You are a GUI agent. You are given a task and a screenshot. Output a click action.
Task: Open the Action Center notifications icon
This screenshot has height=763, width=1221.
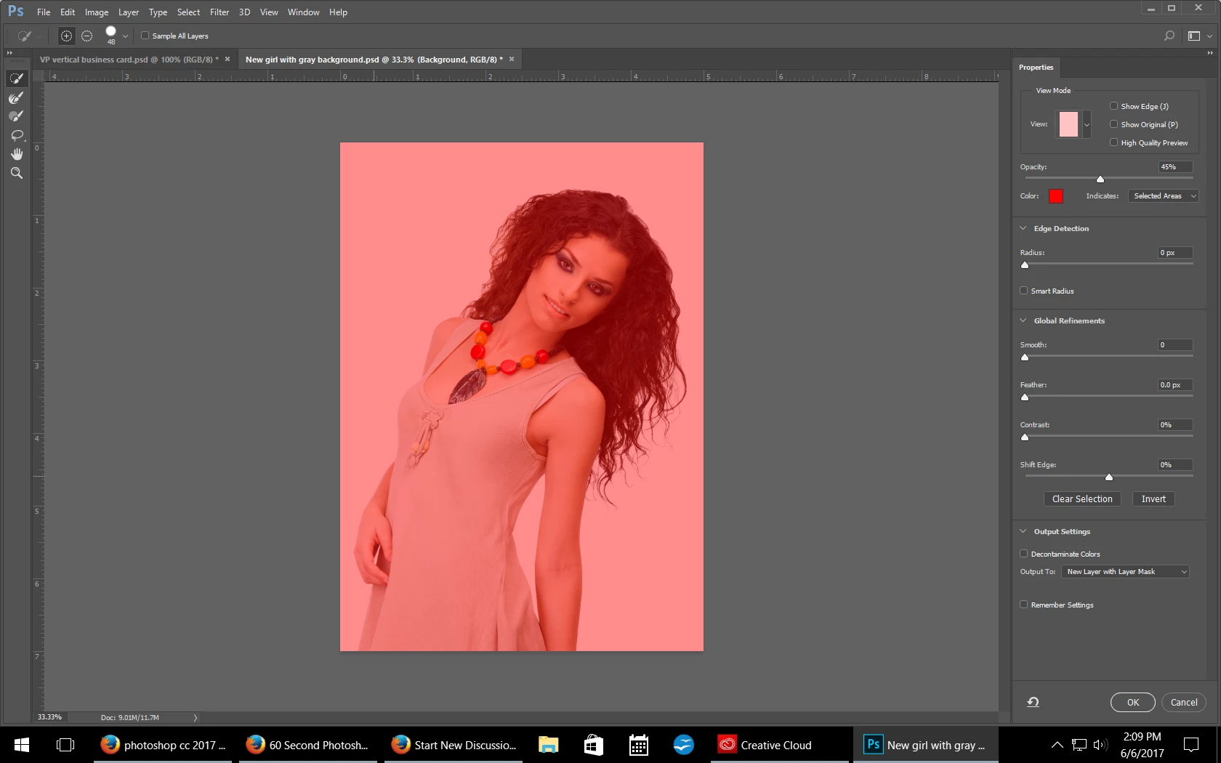tap(1191, 745)
